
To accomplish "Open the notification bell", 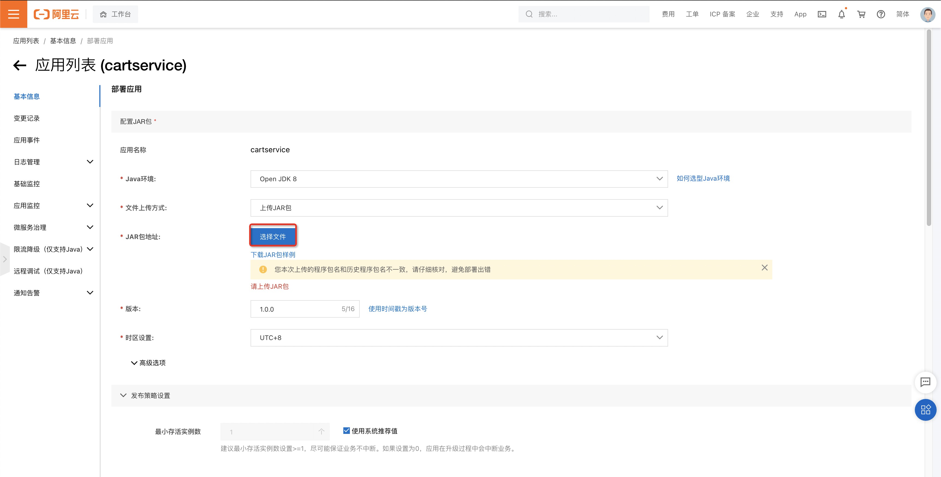I will tap(842, 14).
